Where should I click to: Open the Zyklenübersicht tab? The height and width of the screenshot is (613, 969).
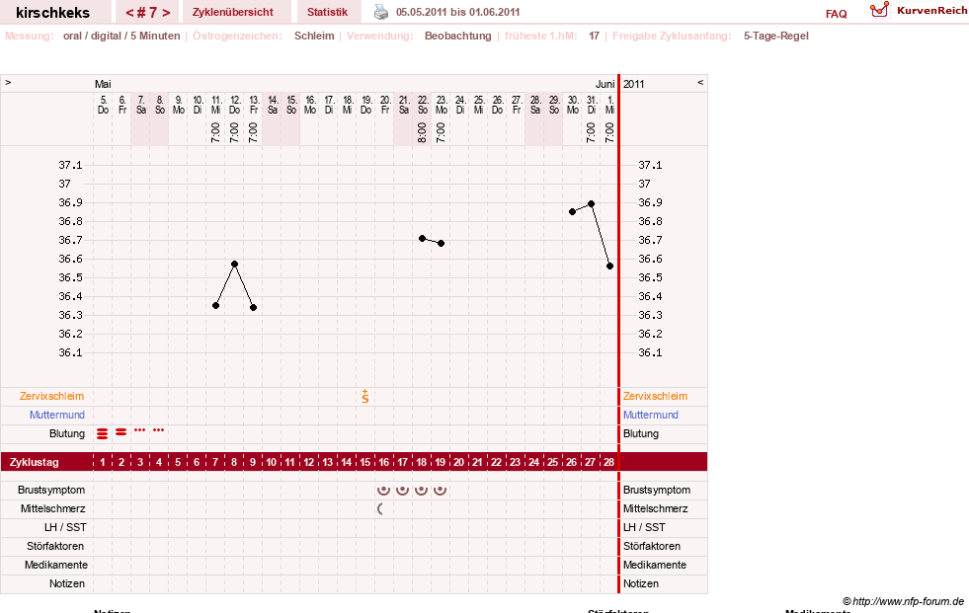point(233,12)
